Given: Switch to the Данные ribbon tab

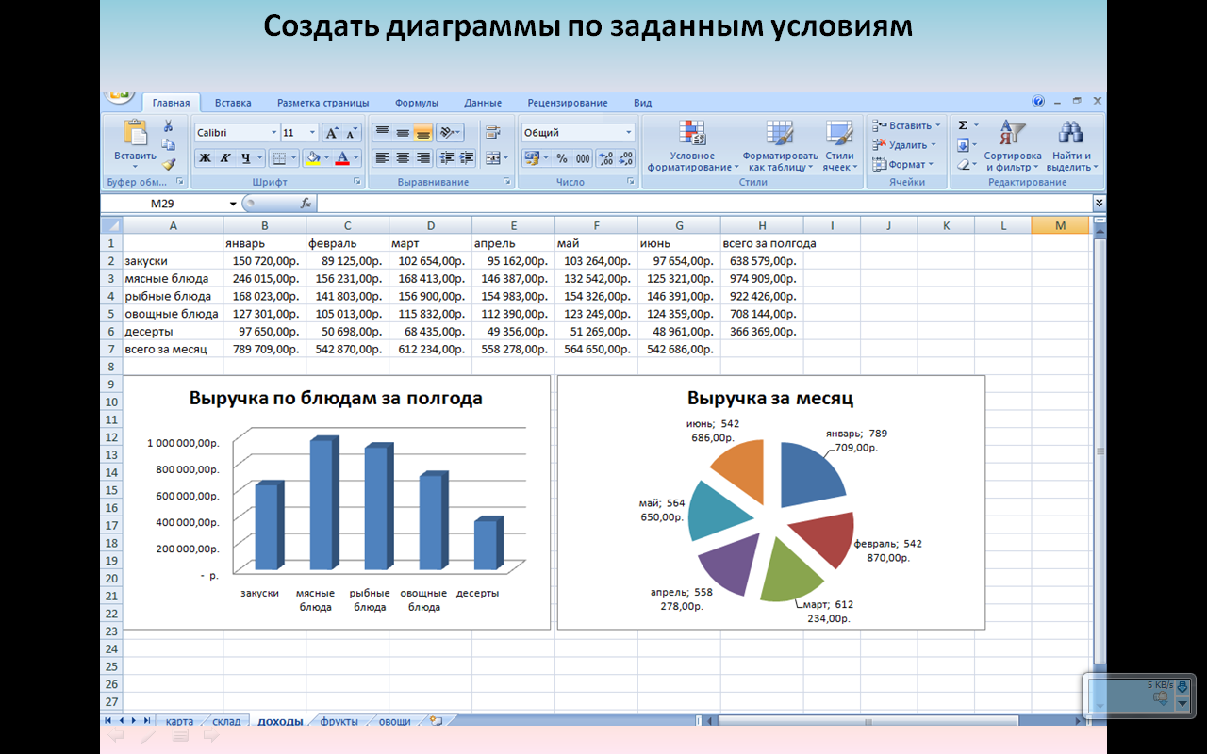Looking at the screenshot, I should pos(483,103).
